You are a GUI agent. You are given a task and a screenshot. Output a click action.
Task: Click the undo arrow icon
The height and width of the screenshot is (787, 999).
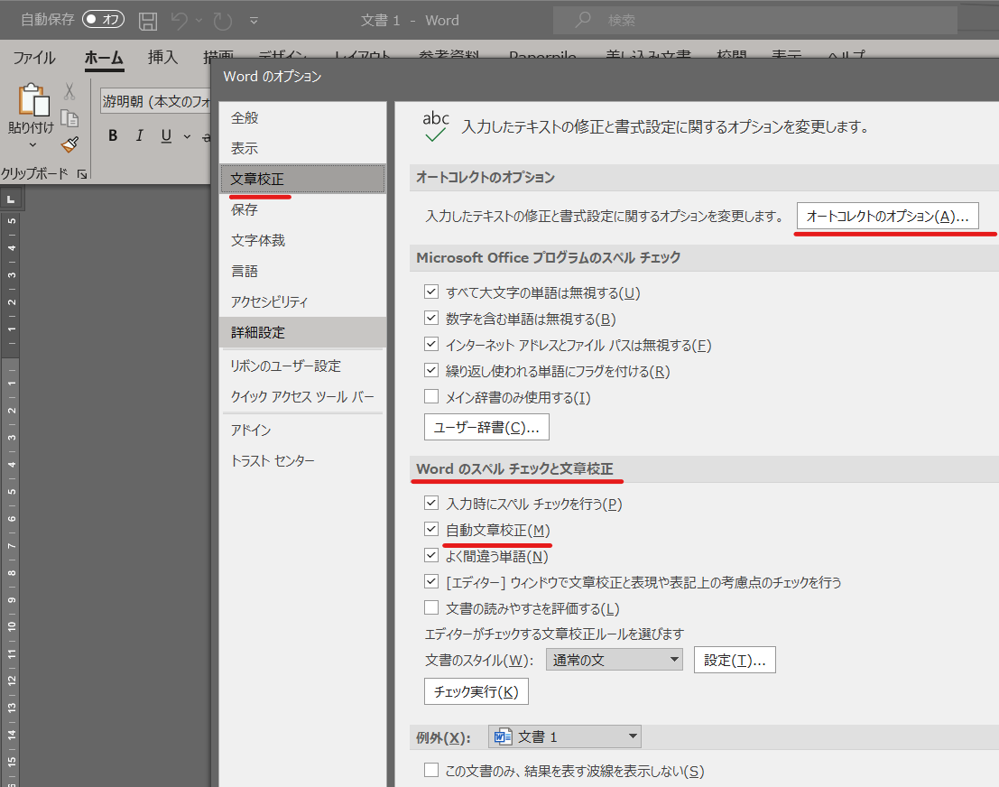[x=180, y=21]
